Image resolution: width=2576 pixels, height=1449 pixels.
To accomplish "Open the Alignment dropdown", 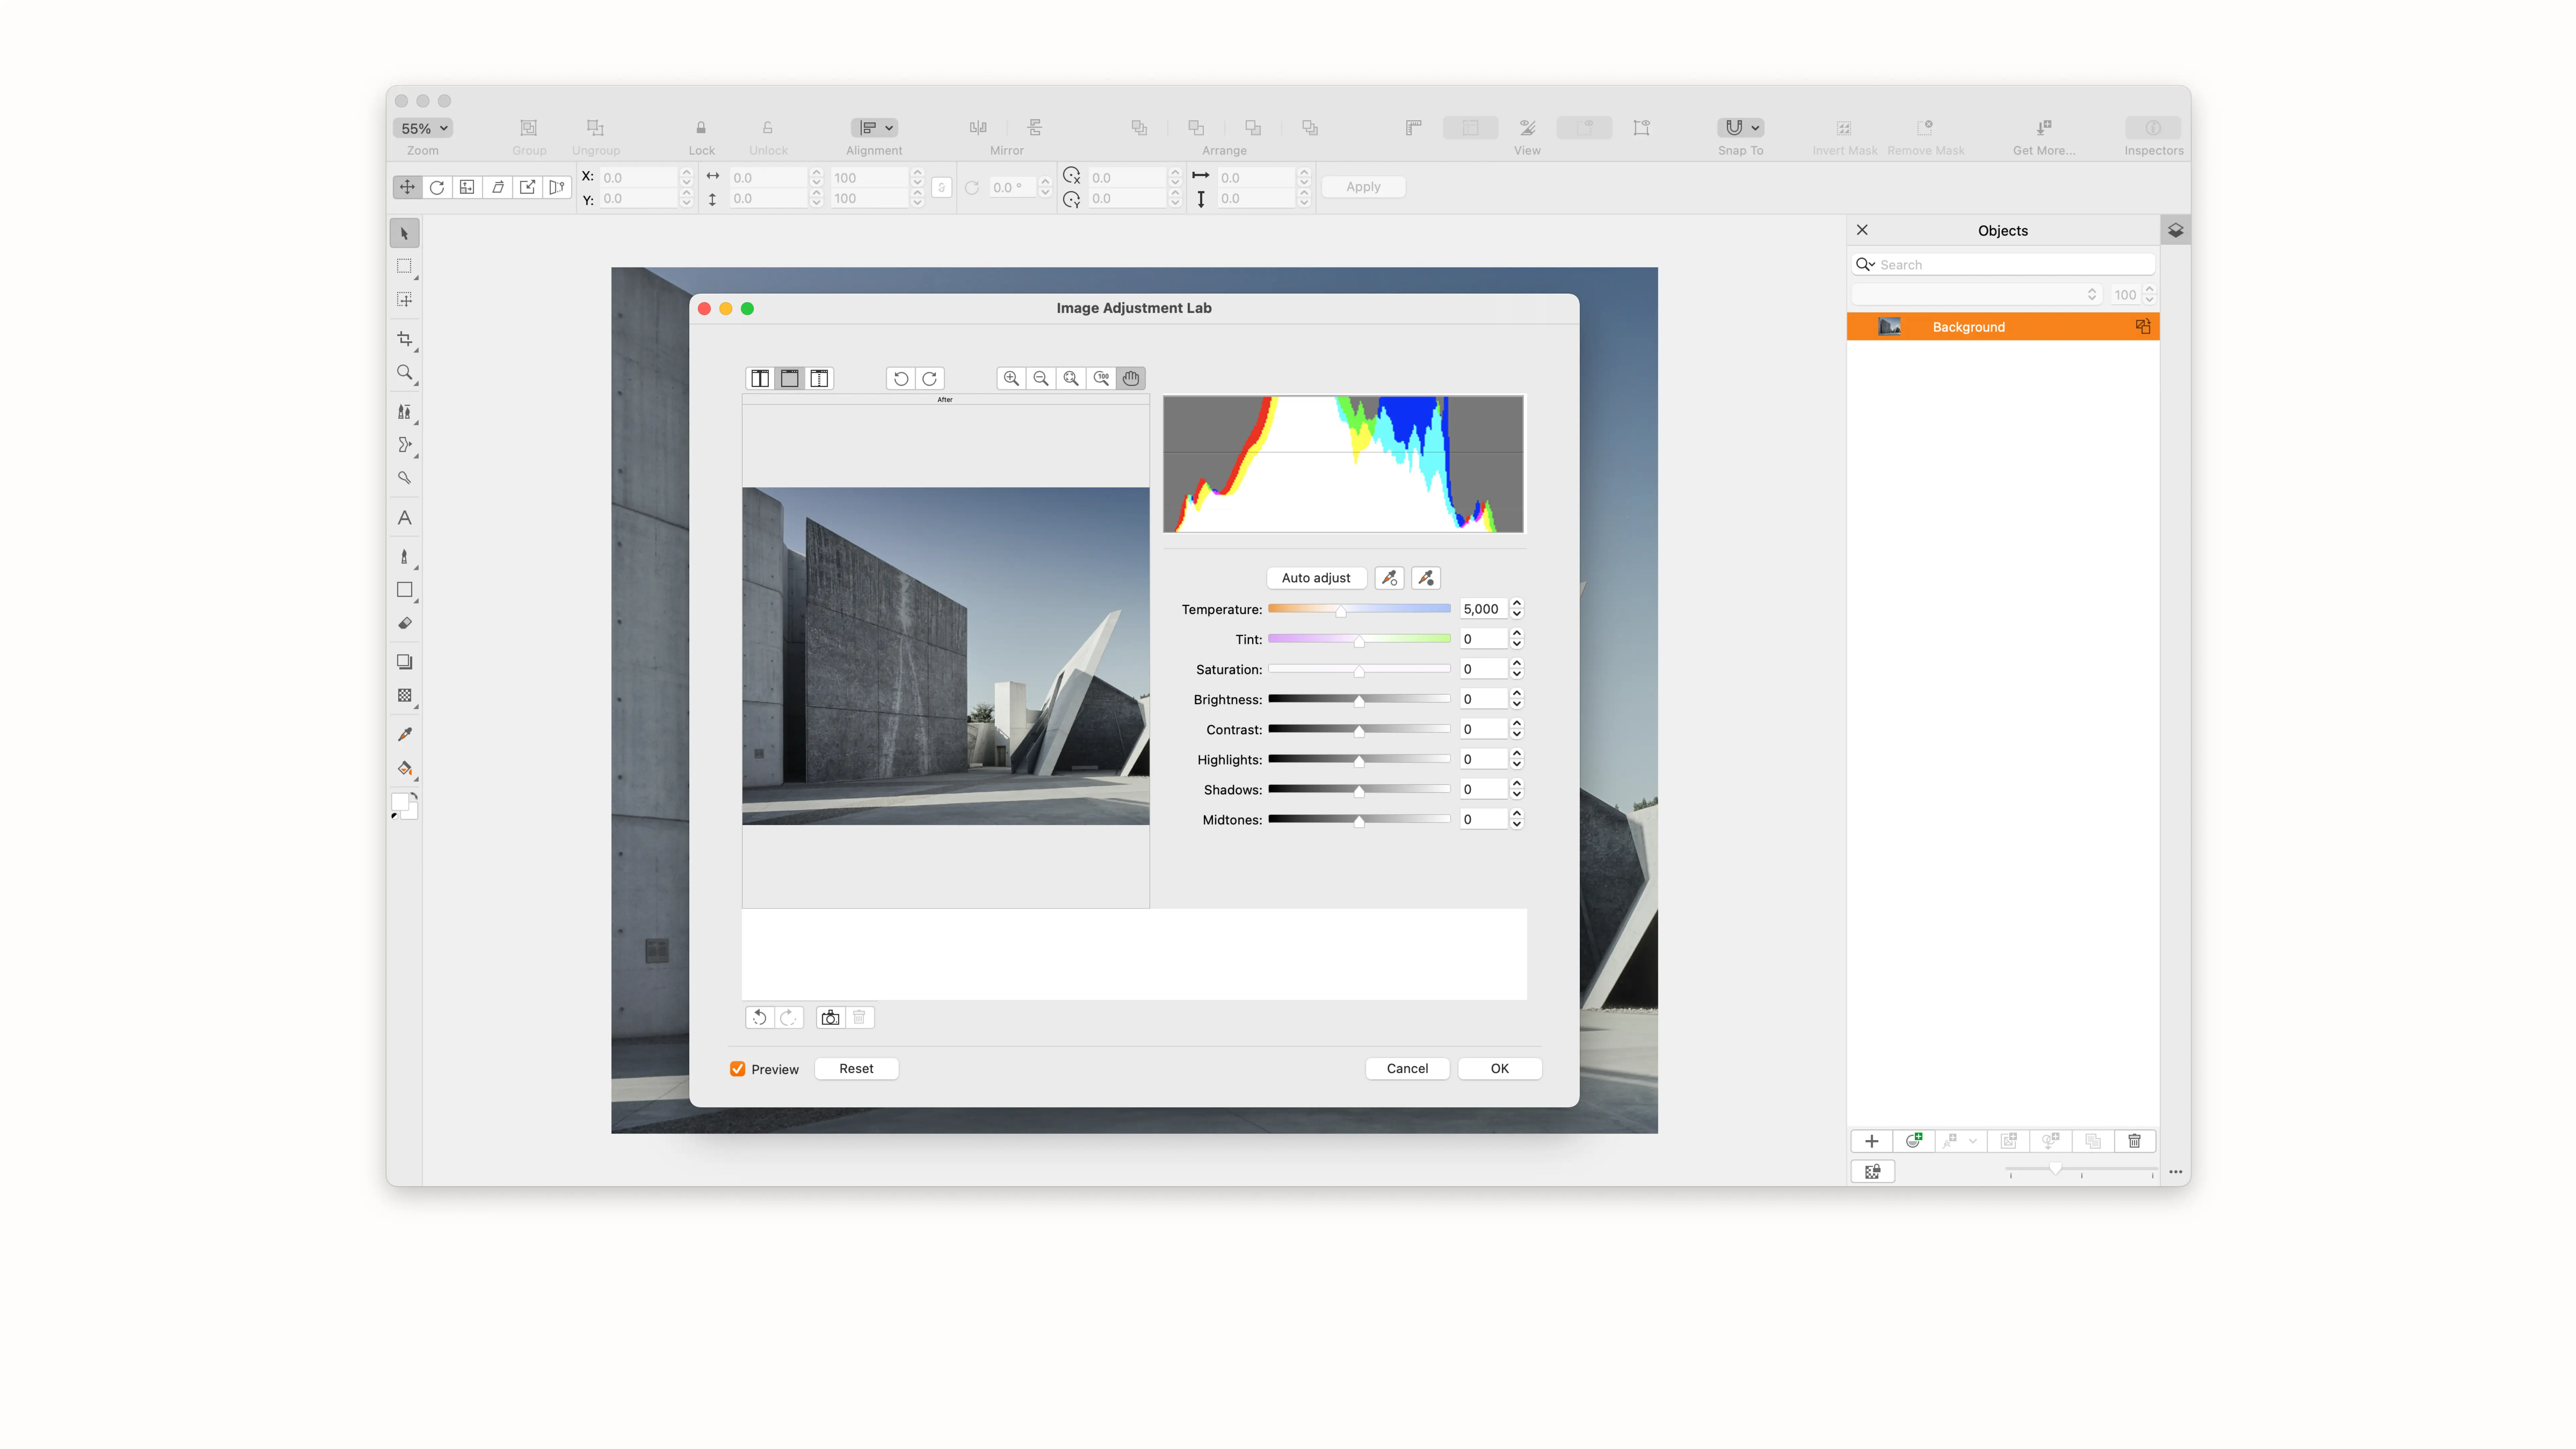I will (x=874, y=128).
